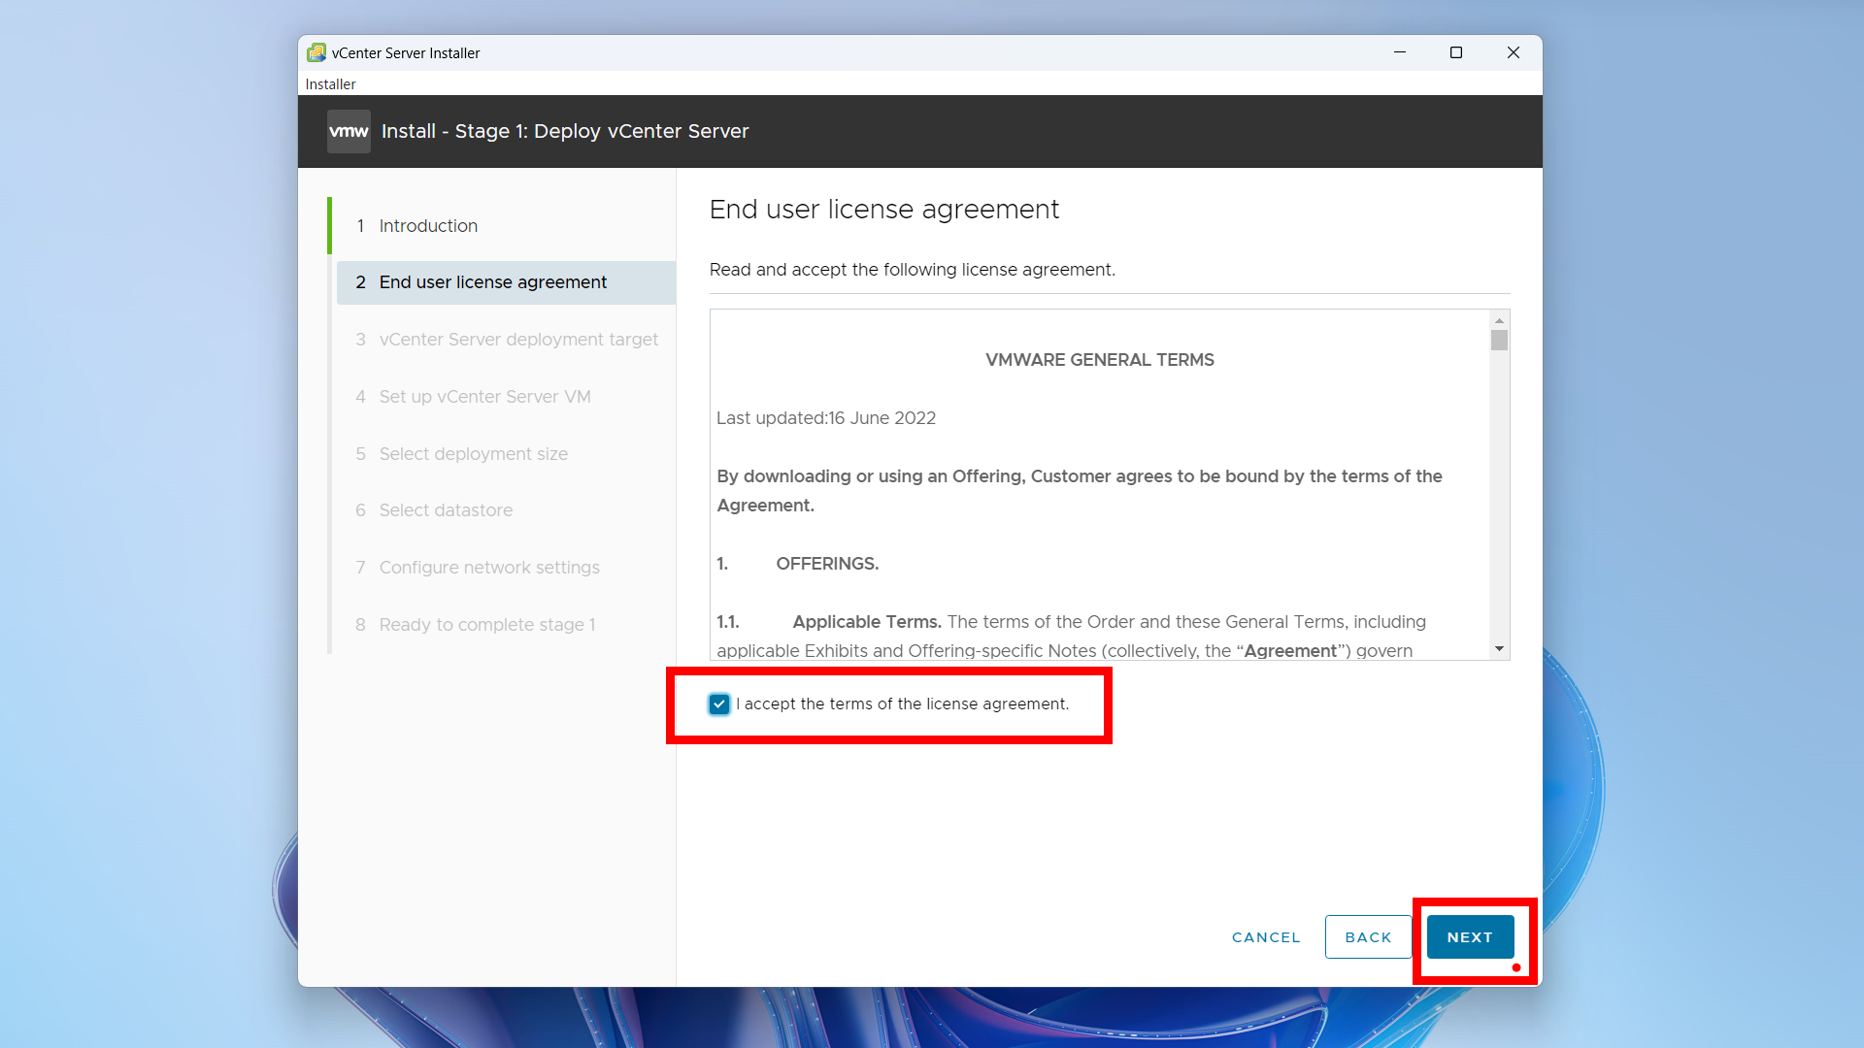Image resolution: width=1864 pixels, height=1048 pixels.
Task: Go to Introduction step
Action: pyautogui.click(x=428, y=226)
